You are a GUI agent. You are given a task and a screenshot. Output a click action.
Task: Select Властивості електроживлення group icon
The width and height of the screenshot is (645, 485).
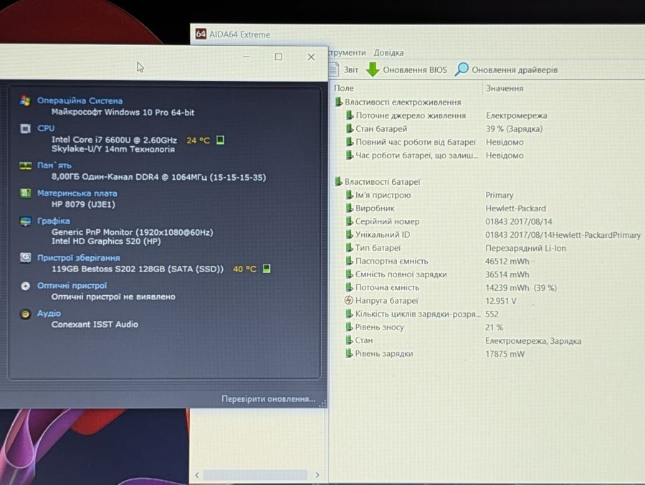coord(338,102)
